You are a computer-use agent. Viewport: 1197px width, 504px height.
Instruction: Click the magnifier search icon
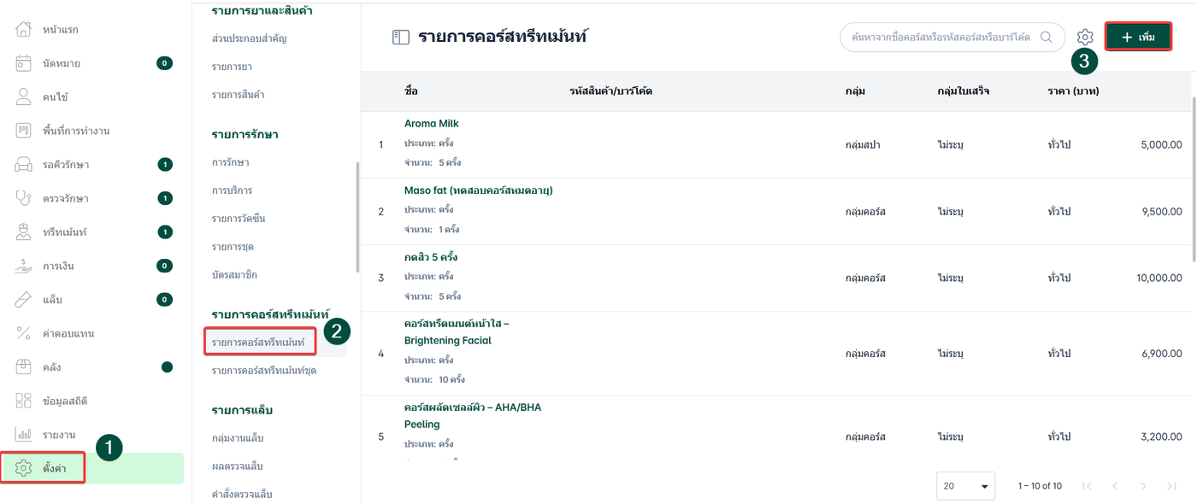point(1047,37)
